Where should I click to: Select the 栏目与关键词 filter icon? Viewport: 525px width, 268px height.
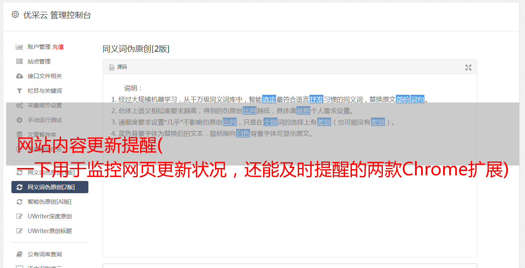[19, 91]
